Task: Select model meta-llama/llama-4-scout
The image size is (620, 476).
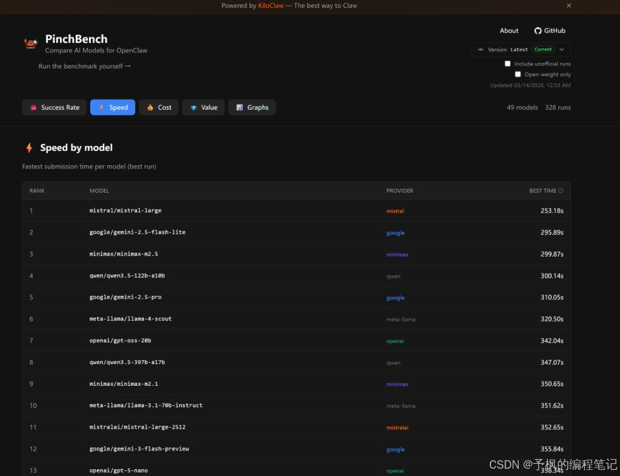Action: [131, 319]
